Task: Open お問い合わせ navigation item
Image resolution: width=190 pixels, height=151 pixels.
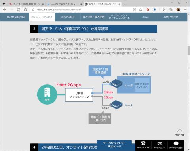Action: click(x=171, y=17)
